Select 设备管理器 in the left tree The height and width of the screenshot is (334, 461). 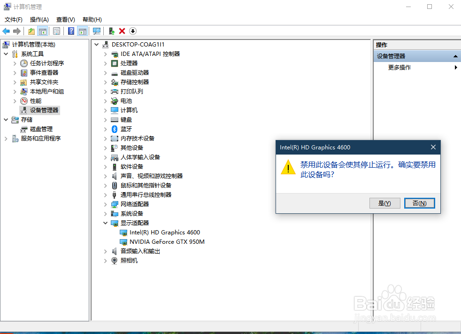[x=44, y=110]
